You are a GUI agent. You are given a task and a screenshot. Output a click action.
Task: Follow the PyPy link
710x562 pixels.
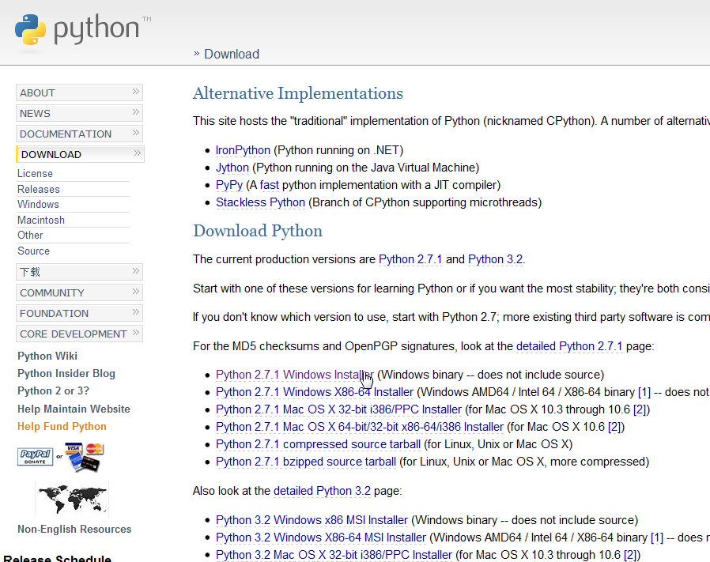pos(229,185)
